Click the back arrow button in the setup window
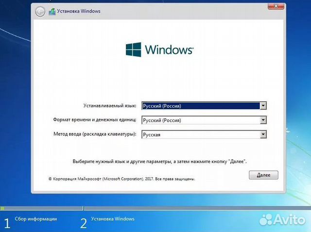 click(40, 12)
